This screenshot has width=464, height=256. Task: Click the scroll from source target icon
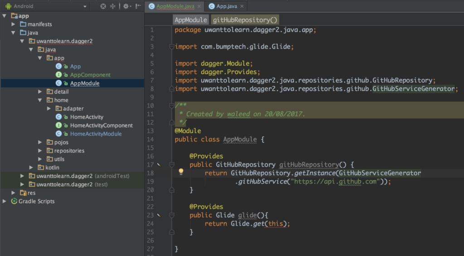click(x=103, y=6)
